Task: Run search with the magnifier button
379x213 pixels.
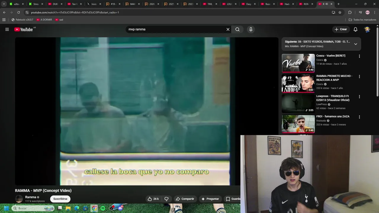Action: coord(237,29)
